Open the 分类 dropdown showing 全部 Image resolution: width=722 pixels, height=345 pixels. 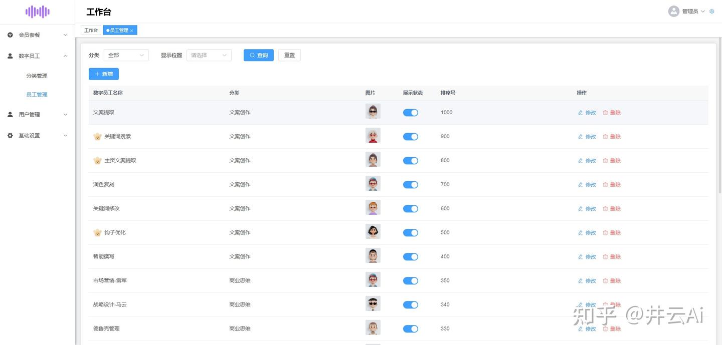pos(126,55)
